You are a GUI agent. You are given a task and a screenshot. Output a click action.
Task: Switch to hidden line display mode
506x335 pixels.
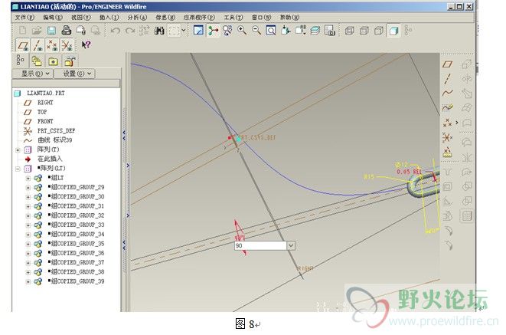point(364,31)
